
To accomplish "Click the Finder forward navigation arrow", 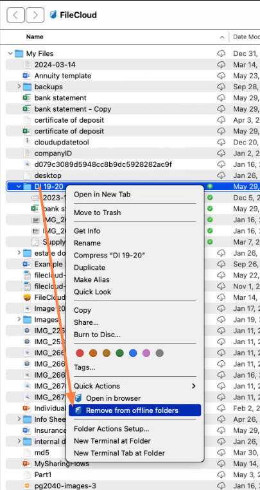I will (35, 15).
